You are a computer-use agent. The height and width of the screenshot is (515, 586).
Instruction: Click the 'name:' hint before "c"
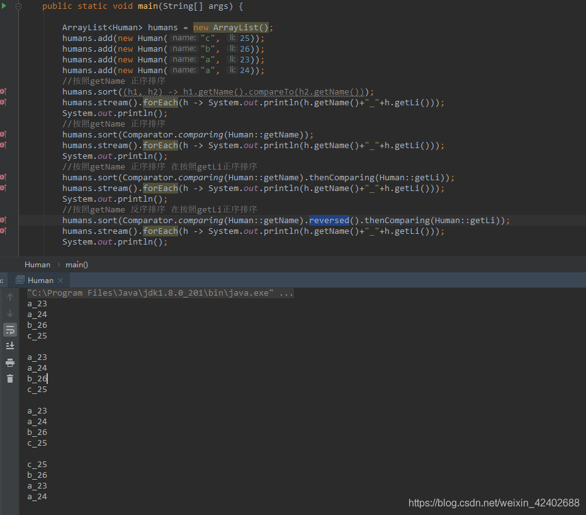[x=184, y=38]
